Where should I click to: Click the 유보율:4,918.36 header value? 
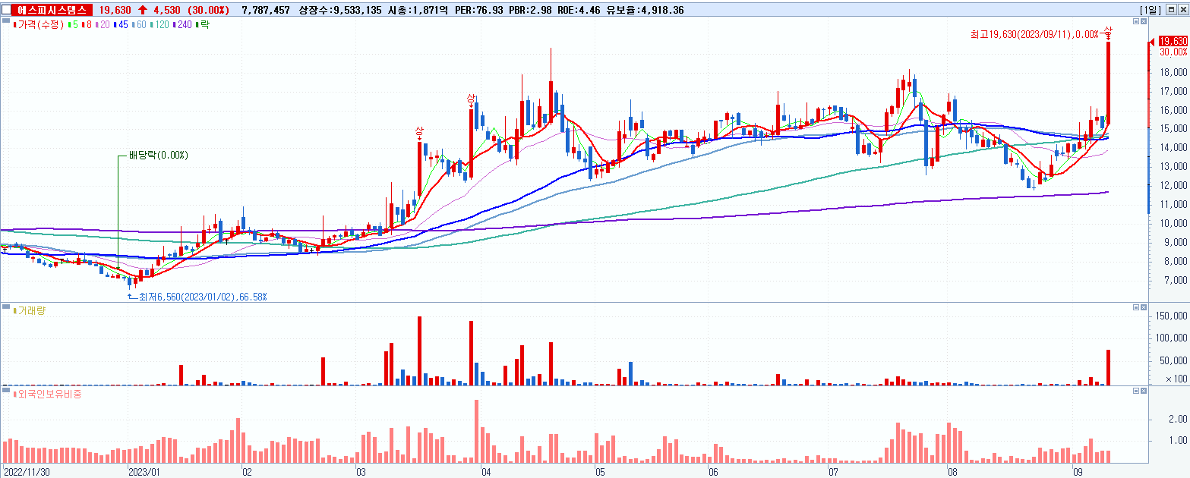pyautogui.click(x=645, y=10)
